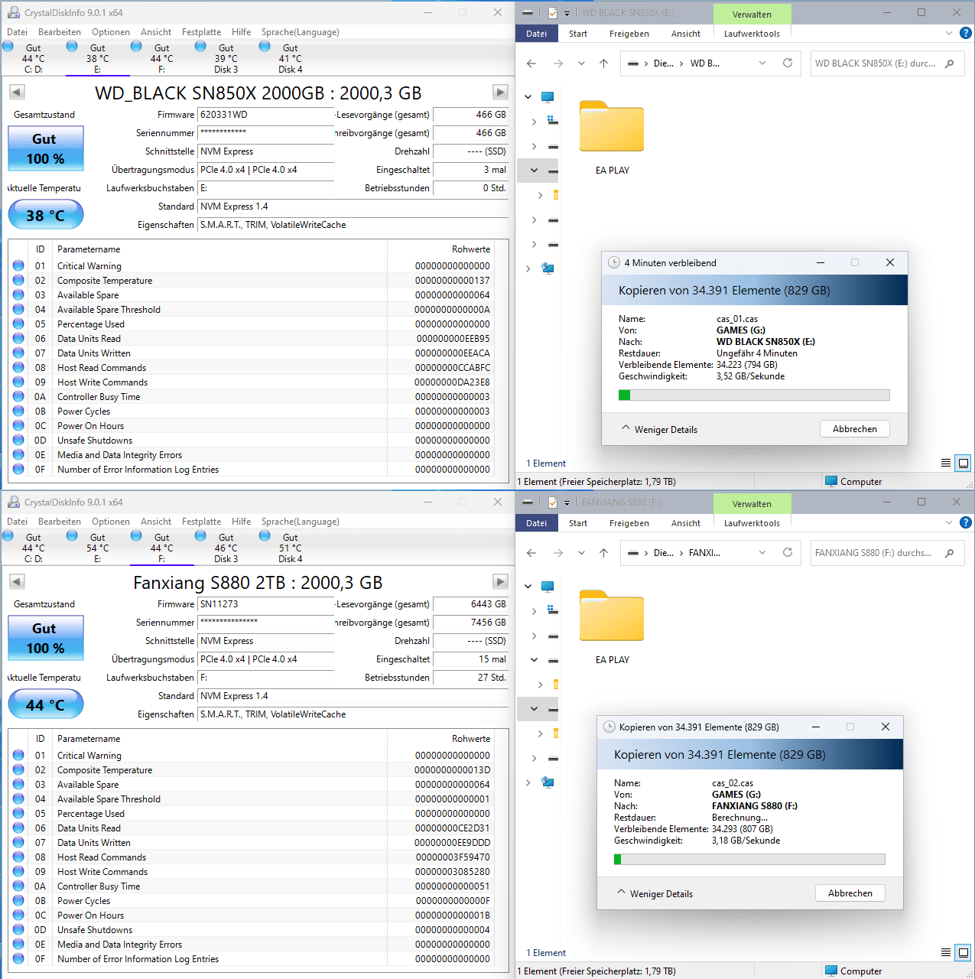Collapse details with Weniger Details in the WD BLACK copy dialog
The height and width of the screenshot is (979, 975).
[x=659, y=429]
